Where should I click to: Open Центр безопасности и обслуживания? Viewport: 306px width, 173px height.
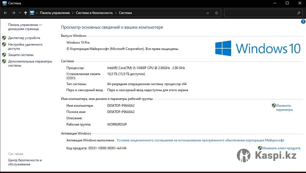(x=25, y=162)
